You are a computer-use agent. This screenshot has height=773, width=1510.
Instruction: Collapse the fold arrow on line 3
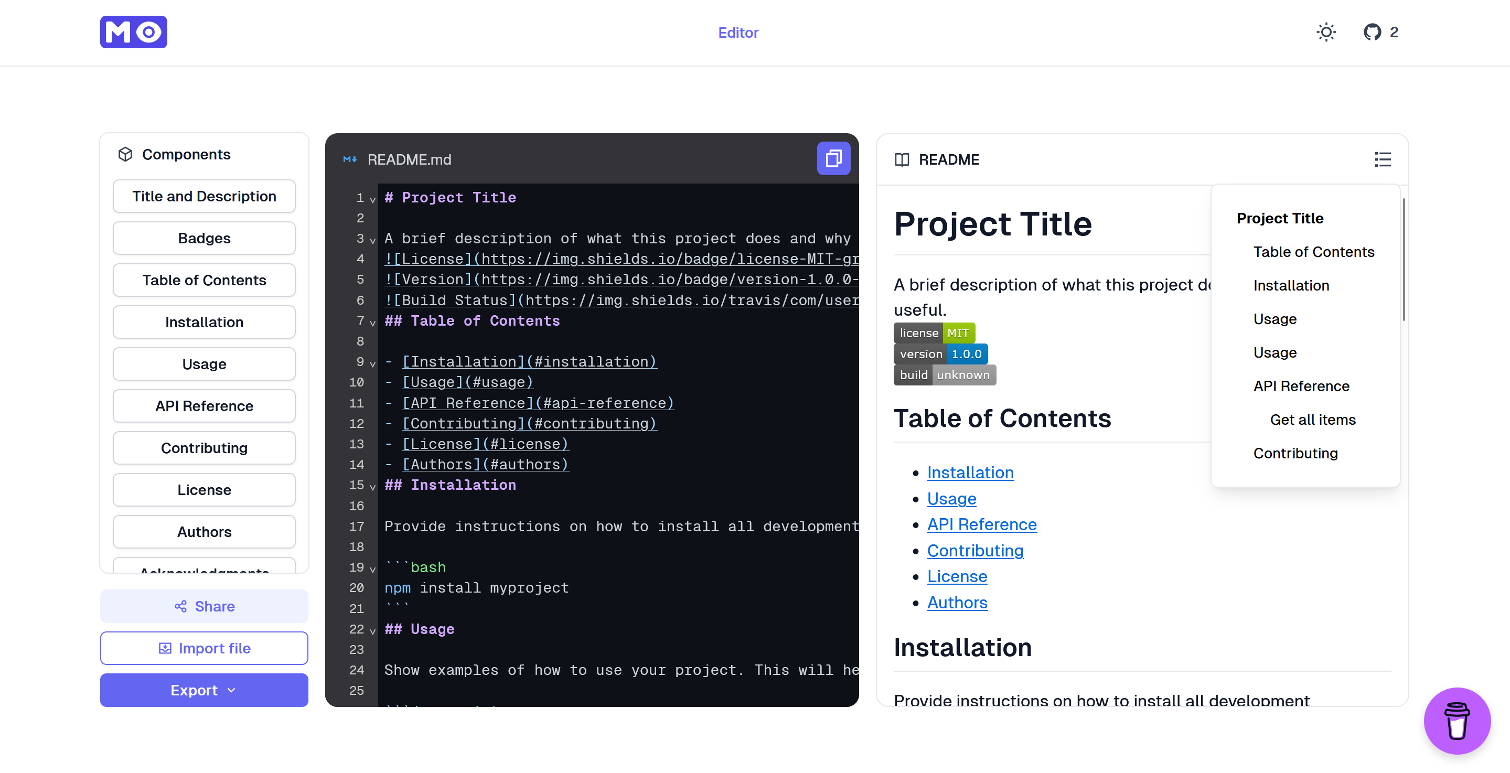click(373, 240)
